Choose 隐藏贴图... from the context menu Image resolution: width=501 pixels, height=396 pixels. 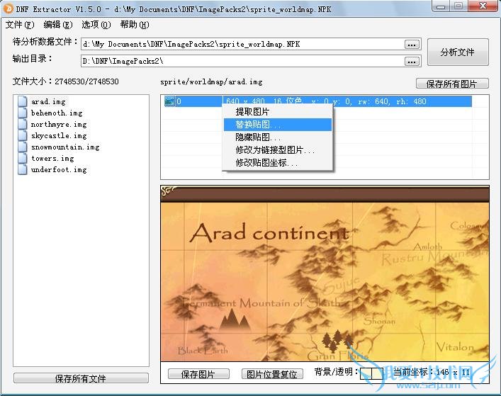pos(278,137)
